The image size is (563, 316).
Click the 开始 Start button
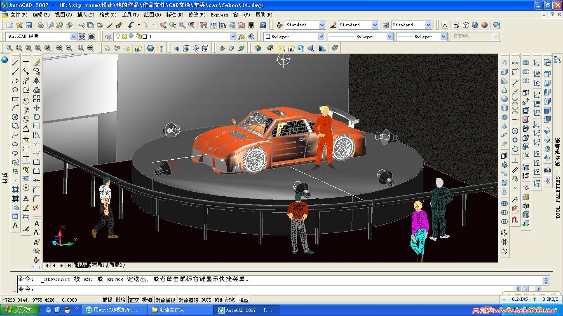point(20,310)
